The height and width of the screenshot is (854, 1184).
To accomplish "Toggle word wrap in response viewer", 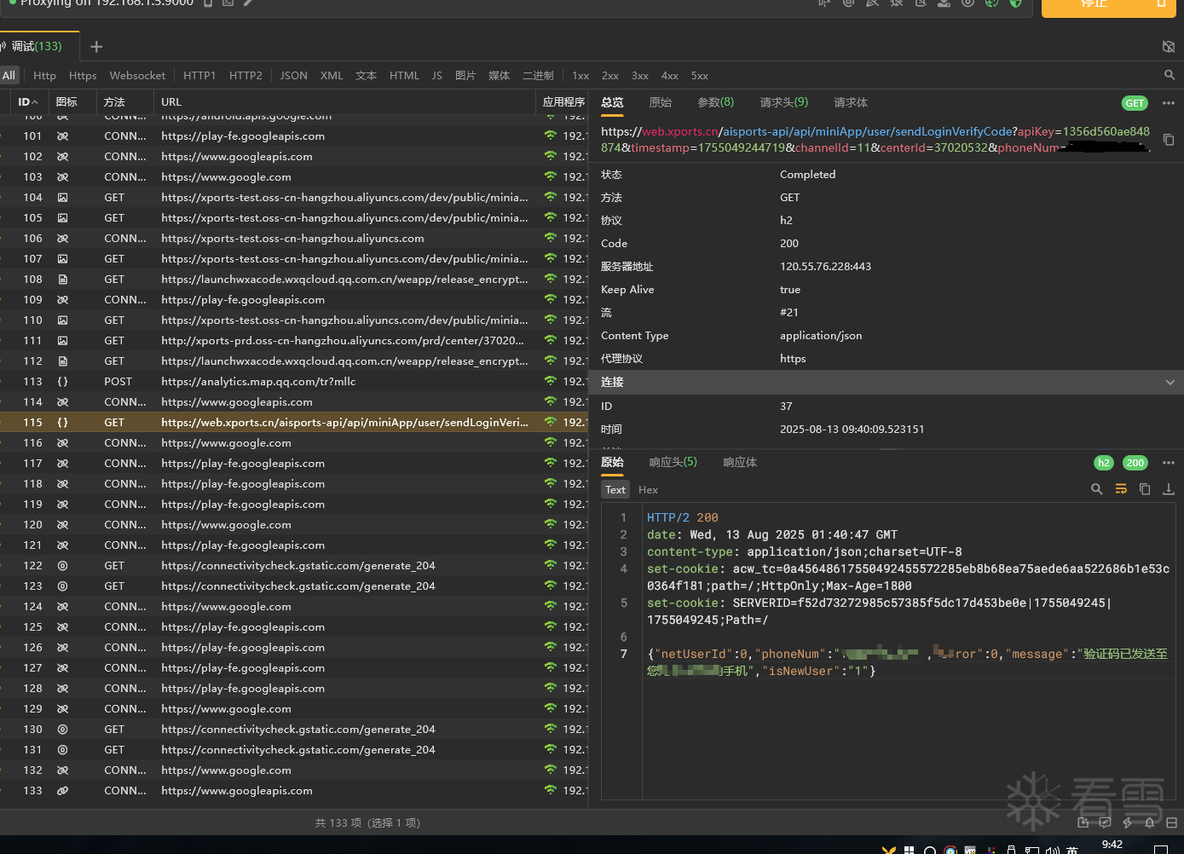I will click(1121, 489).
